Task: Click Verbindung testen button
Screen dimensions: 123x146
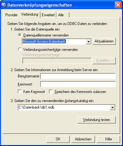Action: click(97, 120)
